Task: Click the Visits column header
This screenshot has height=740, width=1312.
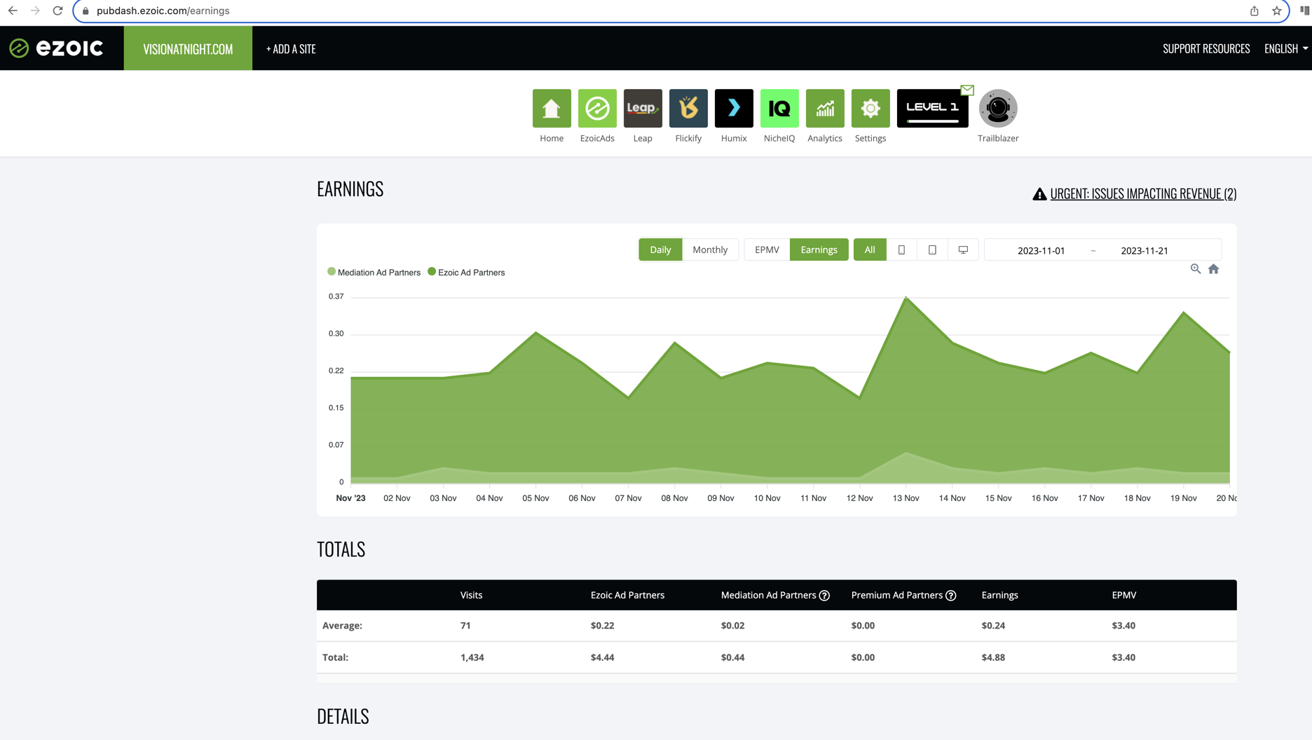Action: [471, 595]
